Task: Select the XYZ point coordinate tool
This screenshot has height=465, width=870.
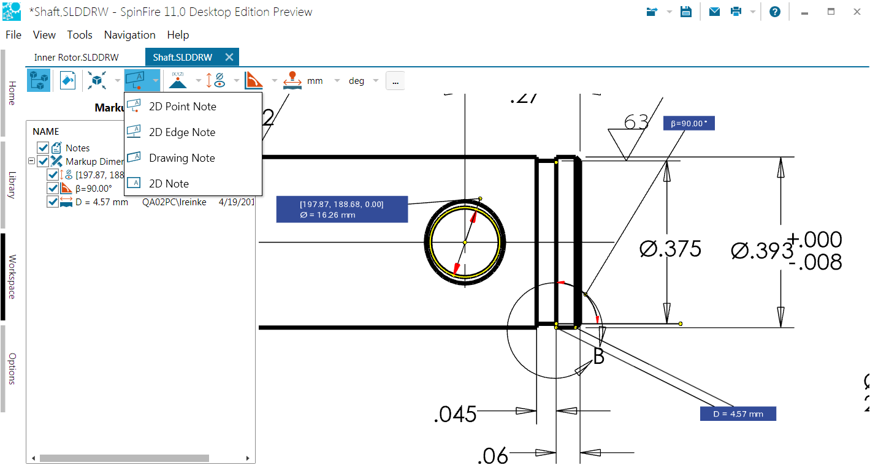Action: [178, 80]
